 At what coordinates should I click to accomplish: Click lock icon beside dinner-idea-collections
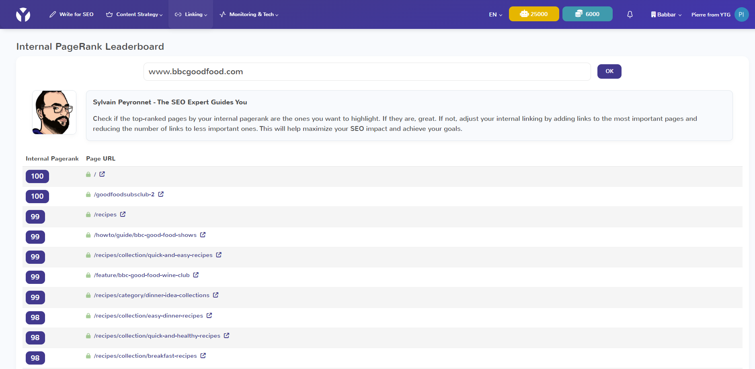point(88,295)
